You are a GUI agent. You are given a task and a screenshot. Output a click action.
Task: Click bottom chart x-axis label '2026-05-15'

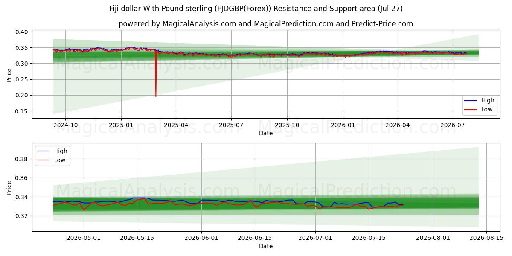pyautogui.click(x=137, y=238)
